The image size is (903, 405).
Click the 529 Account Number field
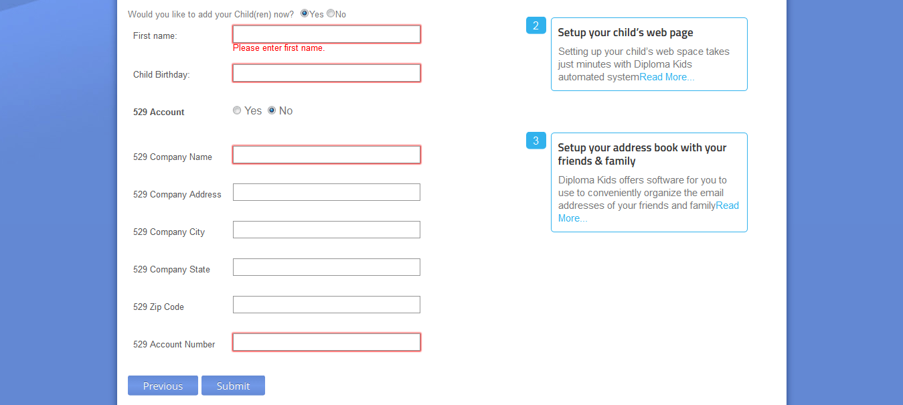pyautogui.click(x=326, y=341)
